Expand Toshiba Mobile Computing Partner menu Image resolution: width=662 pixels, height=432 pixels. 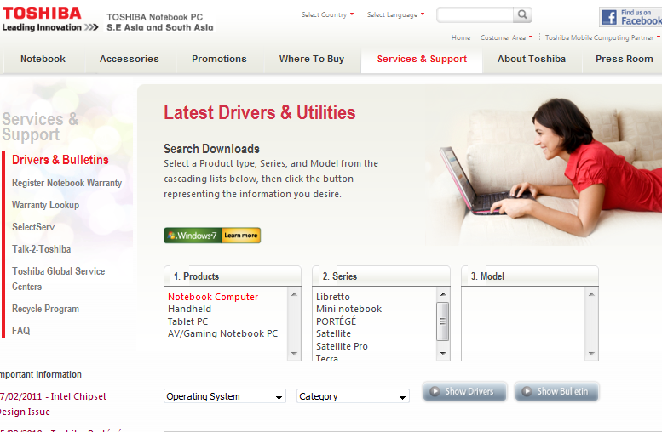point(602,37)
